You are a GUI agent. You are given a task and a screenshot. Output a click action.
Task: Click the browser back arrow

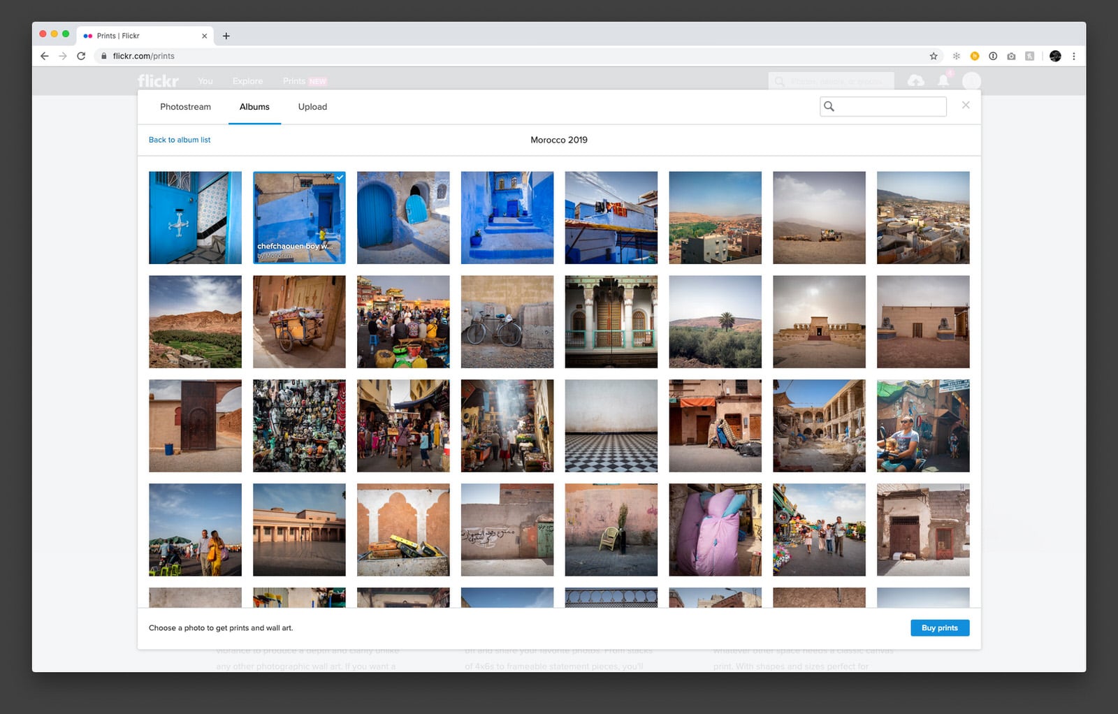point(44,56)
